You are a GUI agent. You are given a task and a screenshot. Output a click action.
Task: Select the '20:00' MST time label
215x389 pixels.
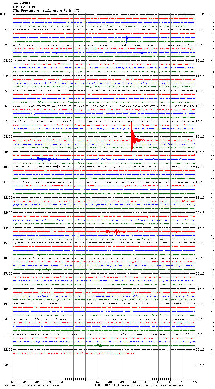click(8, 319)
